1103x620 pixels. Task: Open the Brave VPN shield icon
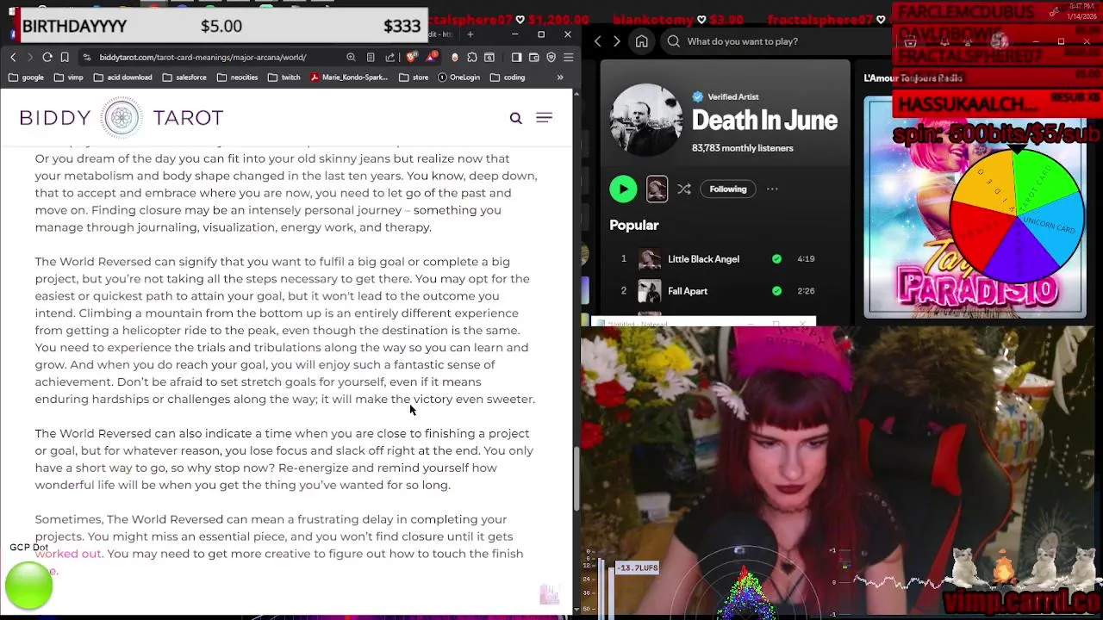[x=551, y=57]
